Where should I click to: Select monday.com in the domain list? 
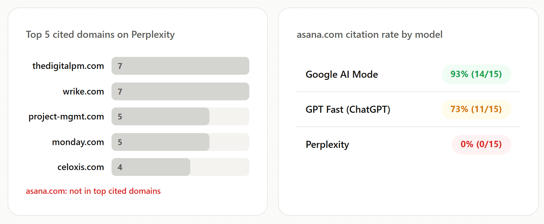(78, 142)
